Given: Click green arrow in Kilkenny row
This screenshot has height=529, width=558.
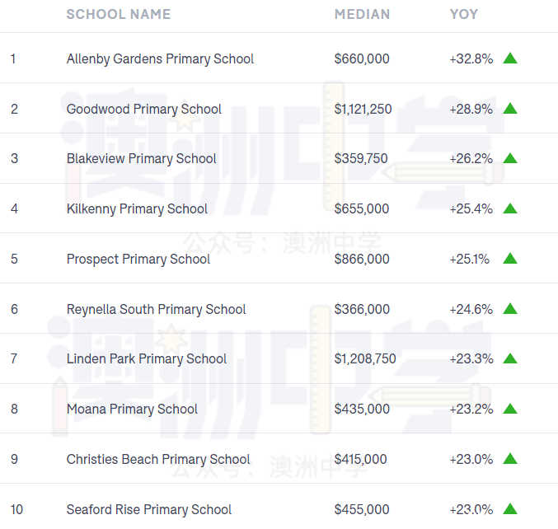Looking at the screenshot, I should pyautogui.click(x=510, y=208).
